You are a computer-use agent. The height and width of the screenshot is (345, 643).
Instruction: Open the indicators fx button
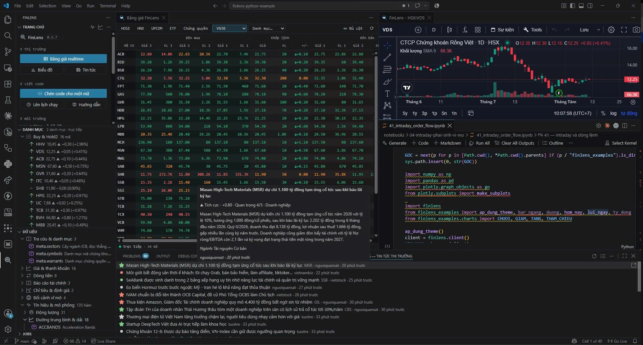(465, 30)
